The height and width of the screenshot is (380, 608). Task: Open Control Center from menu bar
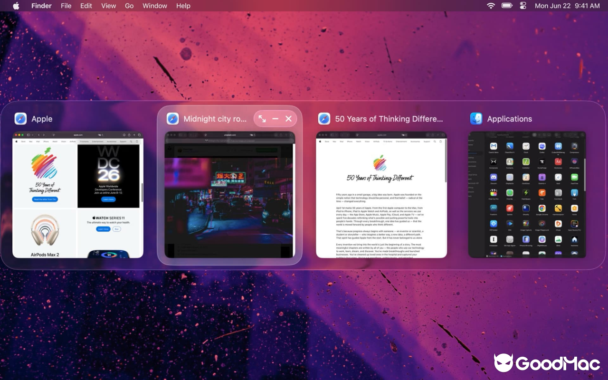[523, 6]
